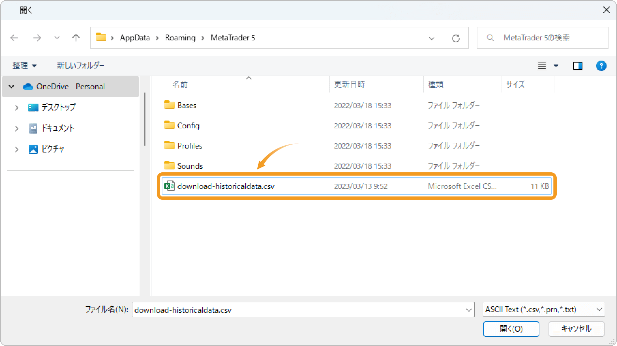Select the Bases folder
The width and height of the screenshot is (617, 346).
(x=187, y=106)
